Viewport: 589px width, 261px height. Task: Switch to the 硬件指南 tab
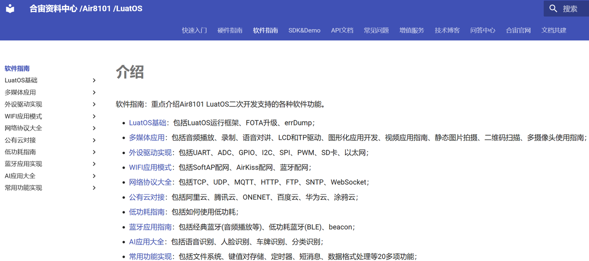[230, 30]
